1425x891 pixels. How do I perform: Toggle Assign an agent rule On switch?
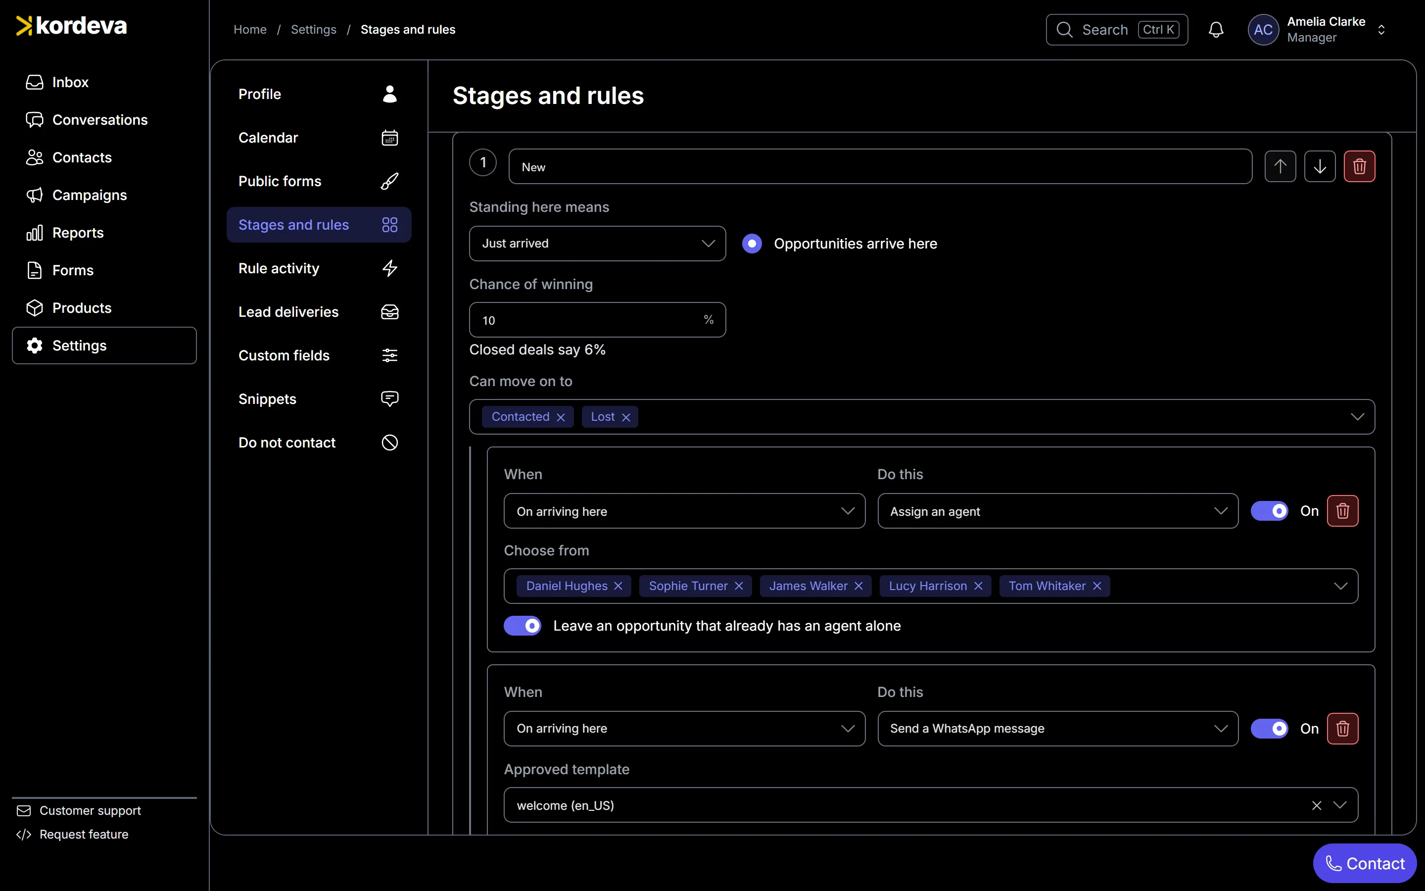[1269, 511]
